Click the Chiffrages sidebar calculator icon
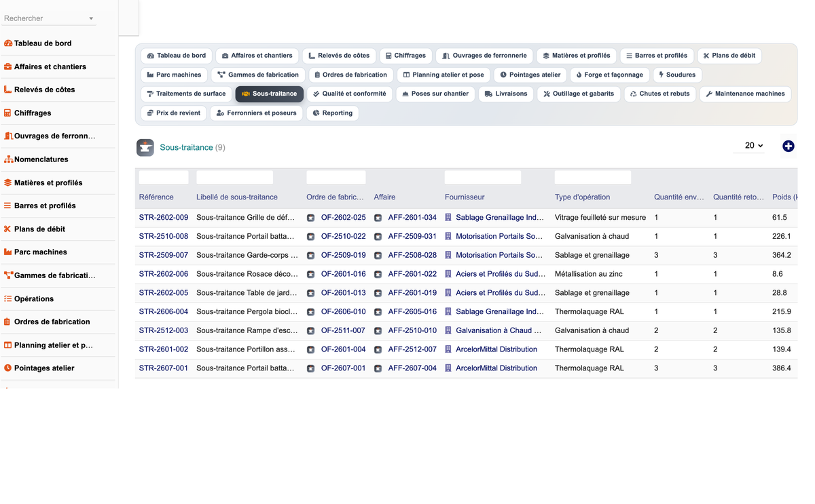 (x=8, y=113)
